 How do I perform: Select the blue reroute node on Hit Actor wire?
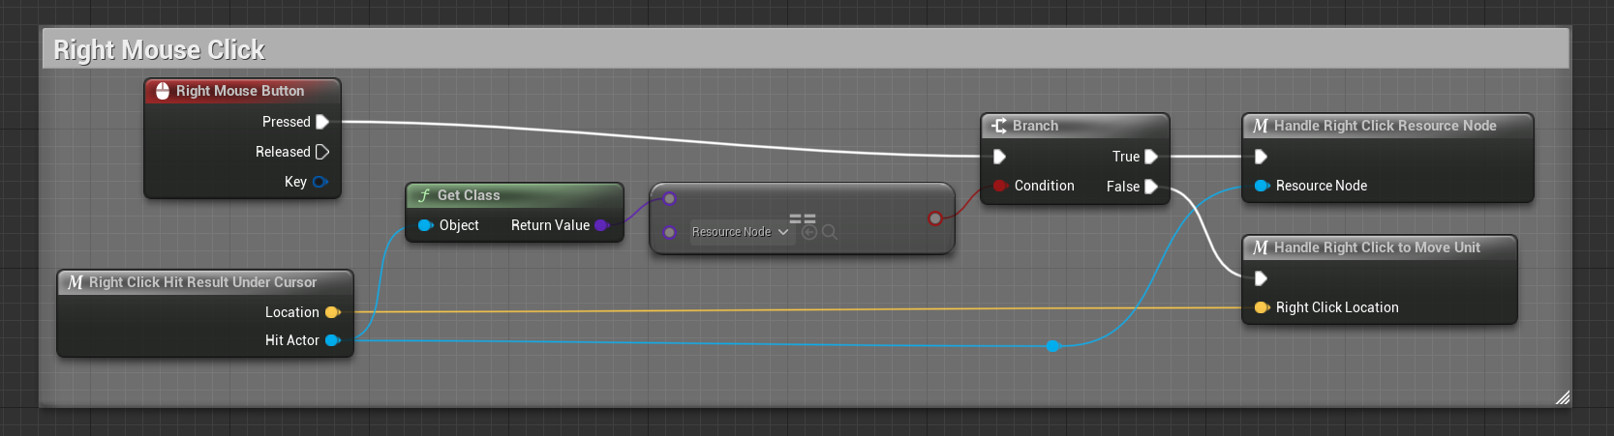pyautogui.click(x=1053, y=345)
